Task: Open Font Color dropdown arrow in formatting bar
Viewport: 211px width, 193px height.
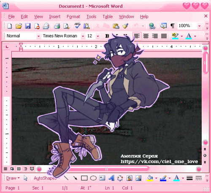Action: (195, 36)
